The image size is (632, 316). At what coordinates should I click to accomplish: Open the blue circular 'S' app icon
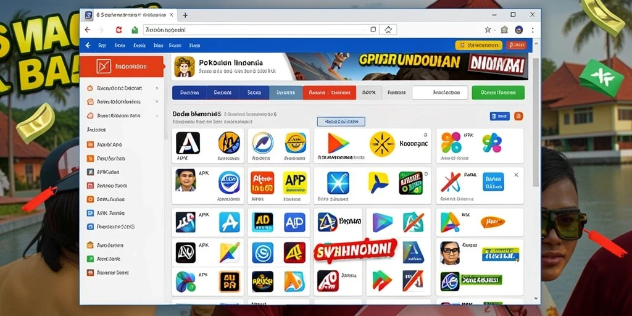click(x=262, y=252)
